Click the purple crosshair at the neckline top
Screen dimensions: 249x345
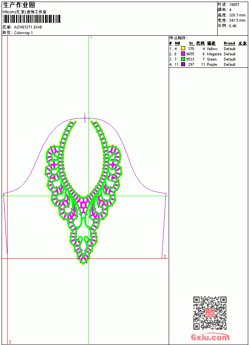coord(85,118)
